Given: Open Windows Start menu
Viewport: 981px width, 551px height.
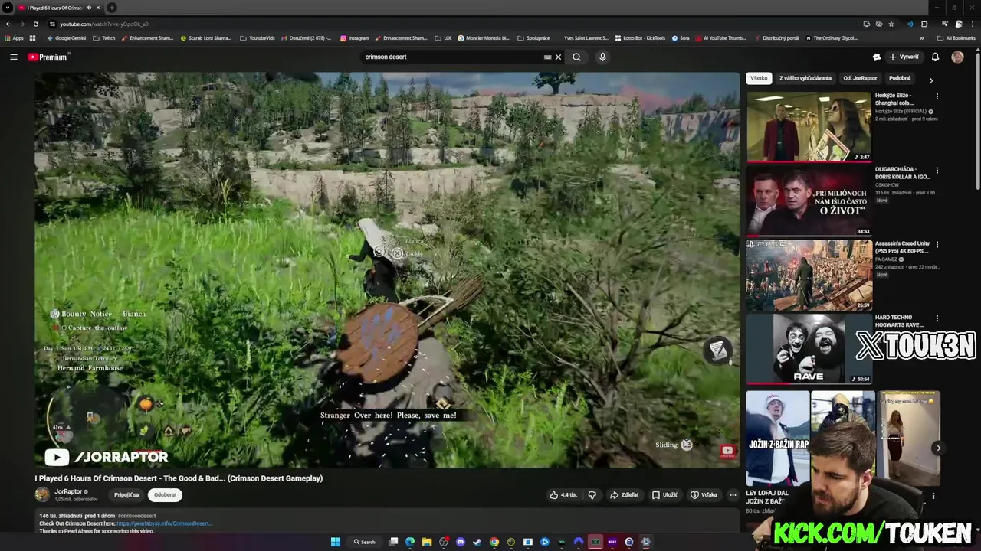Looking at the screenshot, I should 335,542.
